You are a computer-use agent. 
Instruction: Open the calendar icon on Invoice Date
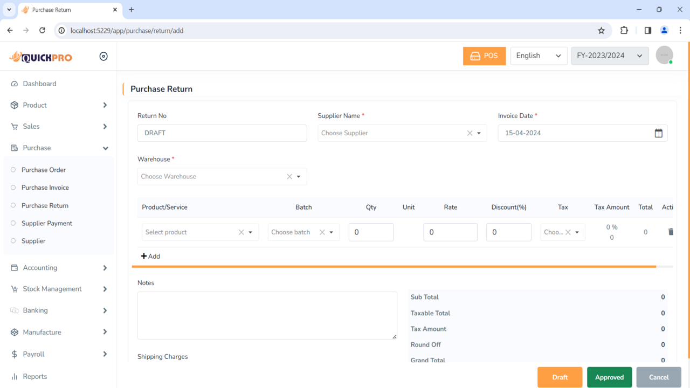click(658, 133)
